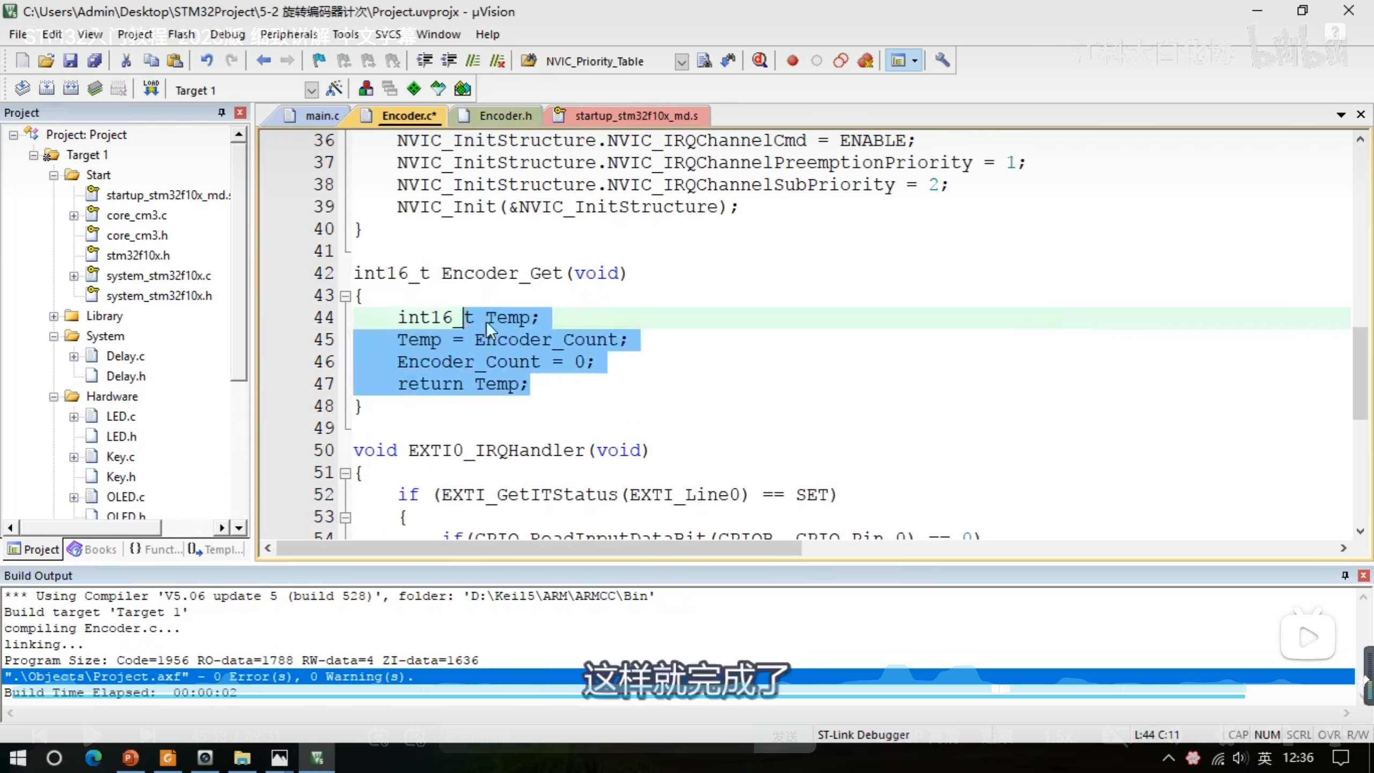The width and height of the screenshot is (1374, 773).
Task: Open the Configuration wrench icon
Action: click(942, 61)
